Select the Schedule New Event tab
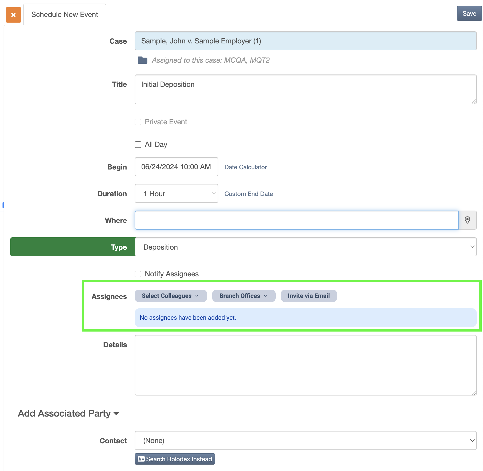Screen dimensions: 483x471 click(x=64, y=14)
